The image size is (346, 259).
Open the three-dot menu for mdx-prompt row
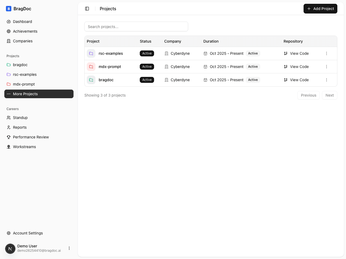tap(327, 67)
